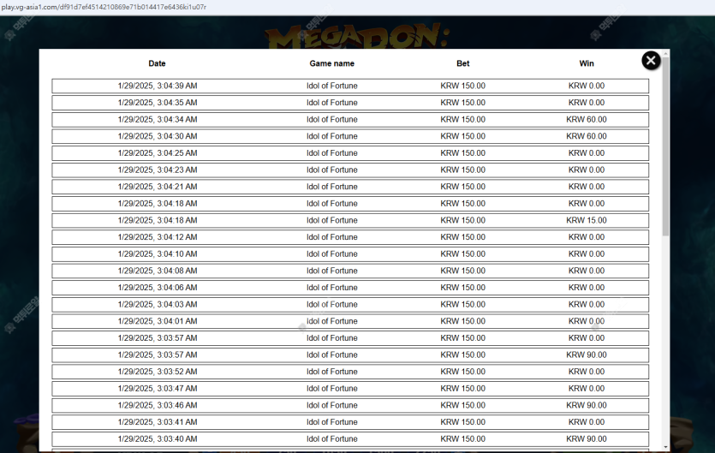Image resolution: width=715 pixels, height=453 pixels.
Task: Select the 1/29/2025, 3:04:01 AM date cell
Action: point(158,321)
